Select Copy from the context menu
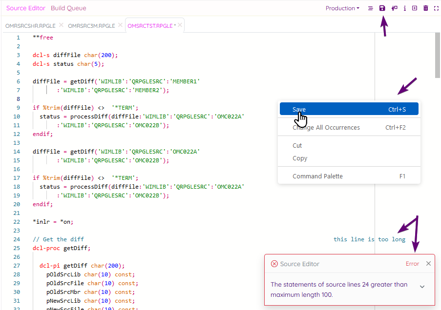Viewport: 441px width, 310px height. coord(299,158)
